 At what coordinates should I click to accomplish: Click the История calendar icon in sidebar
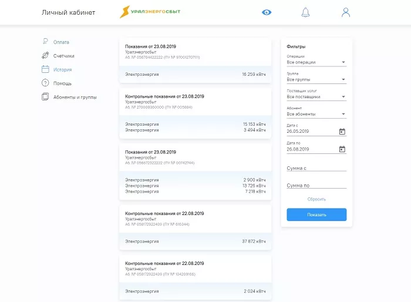pyautogui.click(x=45, y=69)
